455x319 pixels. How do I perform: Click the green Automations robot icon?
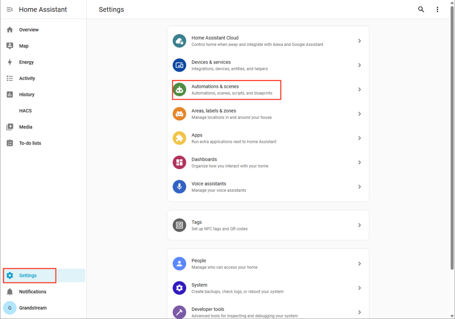pos(180,89)
